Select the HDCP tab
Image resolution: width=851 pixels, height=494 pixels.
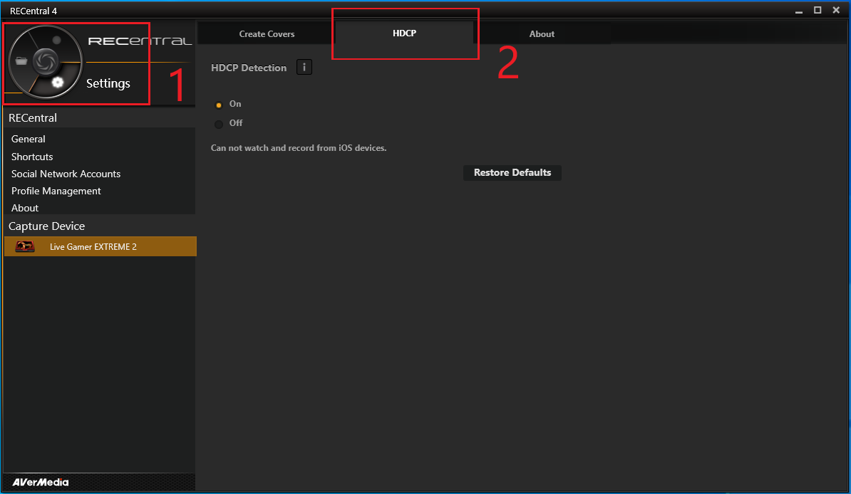click(x=404, y=33)
